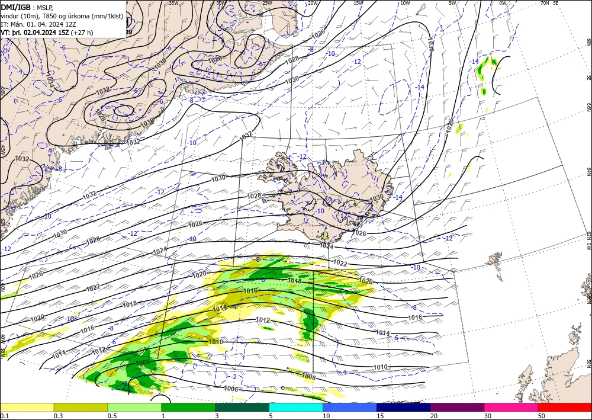Pick the dark green 3–5 legend swatch

[242, 407]
